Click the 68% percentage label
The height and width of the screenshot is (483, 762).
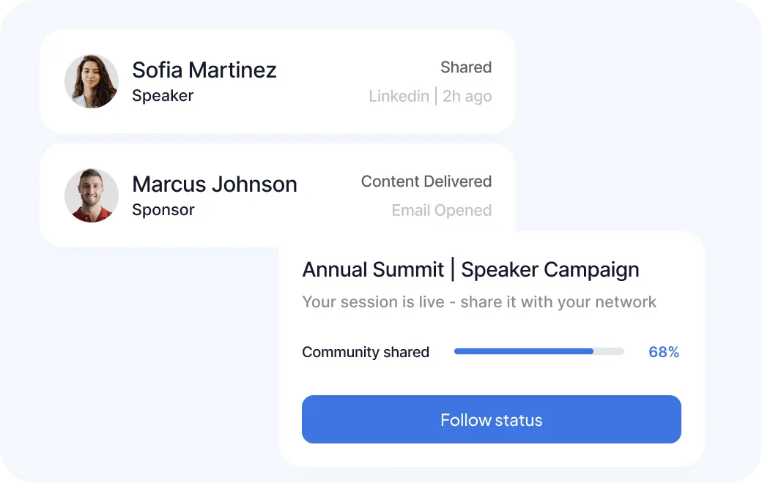pyautogui.click(x=664, y=352)
